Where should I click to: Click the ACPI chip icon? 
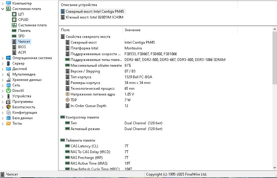coord(14,52)
